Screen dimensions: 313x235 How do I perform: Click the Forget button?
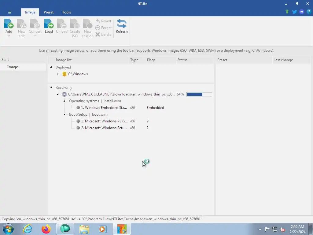coord(104,28)
